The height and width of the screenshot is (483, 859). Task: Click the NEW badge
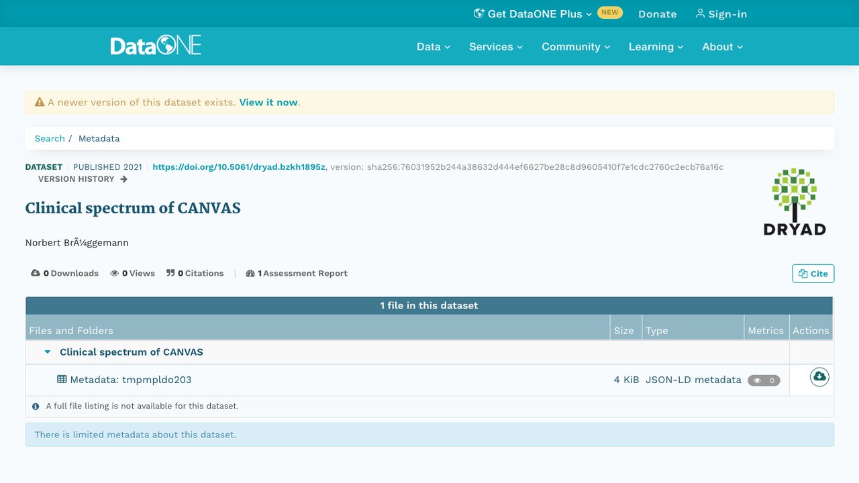610,12
